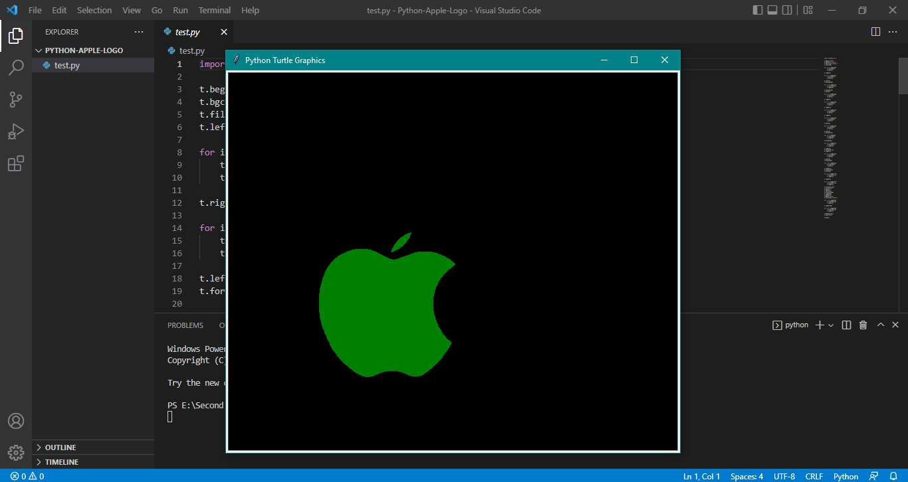
Task: Open the Accounts icon in activity bar
Action: tap(16, 421)
